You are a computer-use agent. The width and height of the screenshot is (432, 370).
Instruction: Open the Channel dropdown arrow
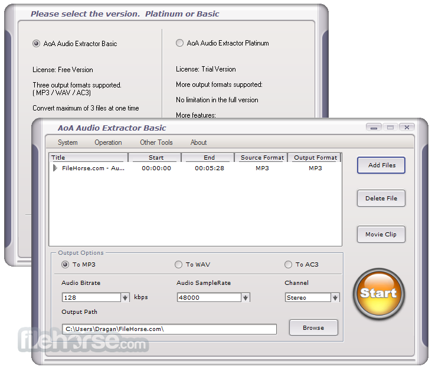click(335, 298)
